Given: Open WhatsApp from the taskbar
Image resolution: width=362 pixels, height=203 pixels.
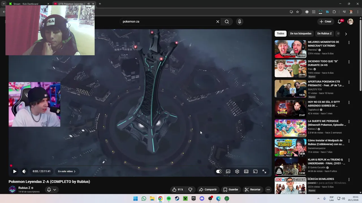Looking at the screenshot, I should coord(144,198).
